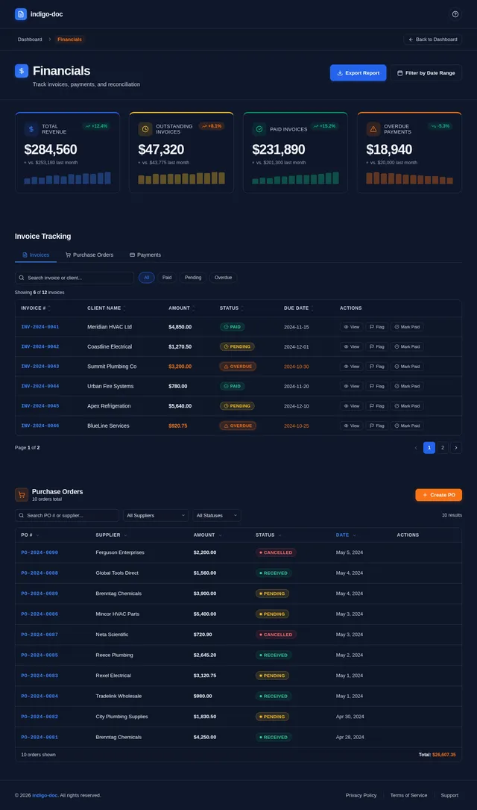Click the Outstanding Invoices clock icon
The height and width of the screenshot is (810, 477).
(145, 128)
